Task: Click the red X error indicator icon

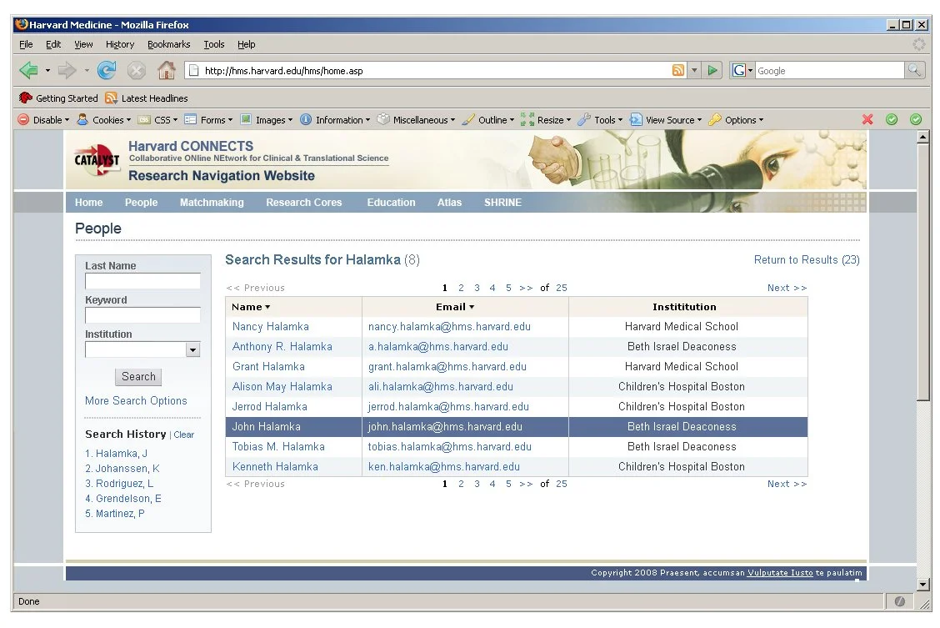Action: (x=867, y=119)
